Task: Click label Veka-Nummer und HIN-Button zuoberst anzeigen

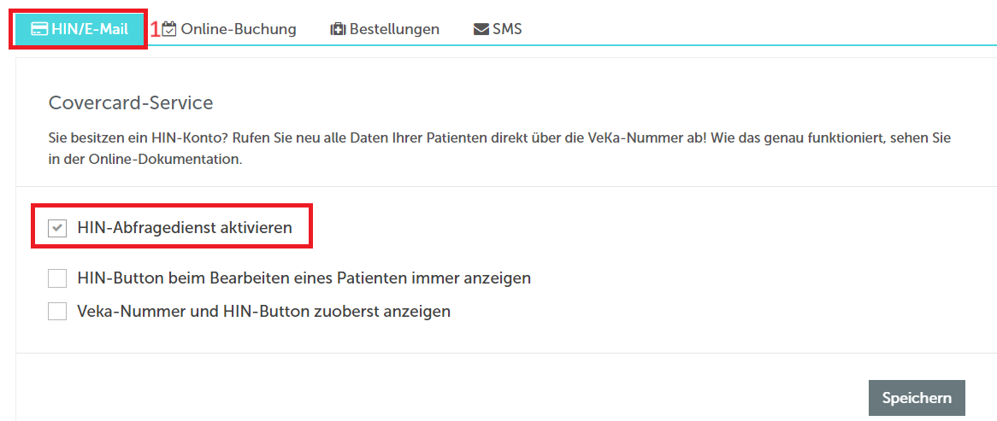Action: [264, 311]
